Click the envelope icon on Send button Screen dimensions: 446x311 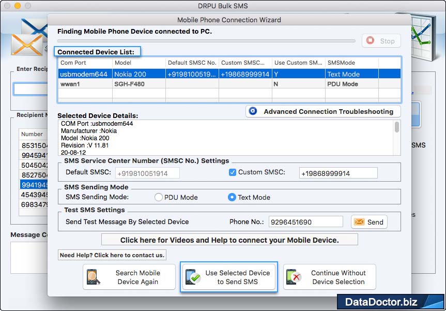(359, 222)
